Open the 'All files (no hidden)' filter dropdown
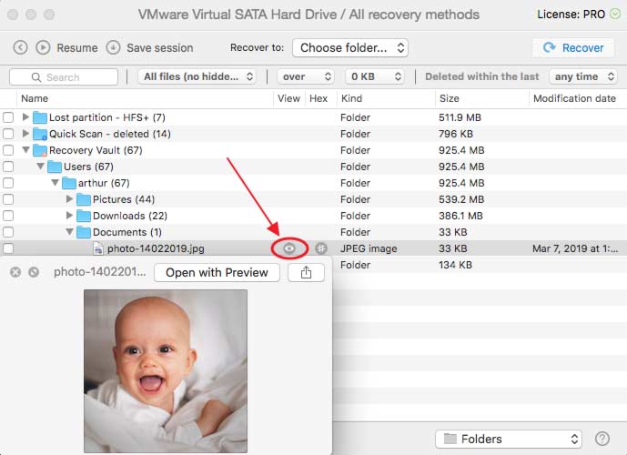Image resolution: width=627 pixels, height=455 pixels. pos(197,76)
